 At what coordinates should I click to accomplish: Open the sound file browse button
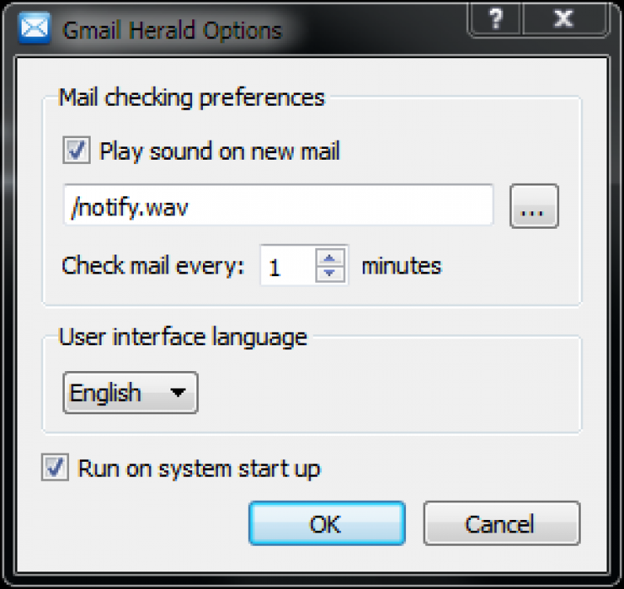[x=534, y=206]
